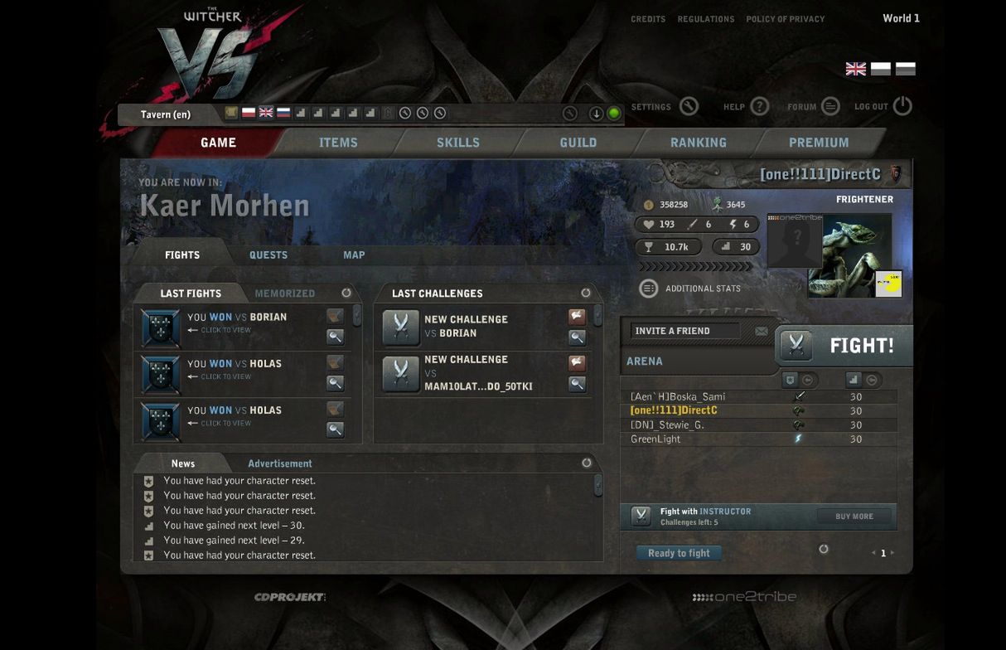Open the Help question mark icon
Screen dimensions: 1006x650
[760, 106]
